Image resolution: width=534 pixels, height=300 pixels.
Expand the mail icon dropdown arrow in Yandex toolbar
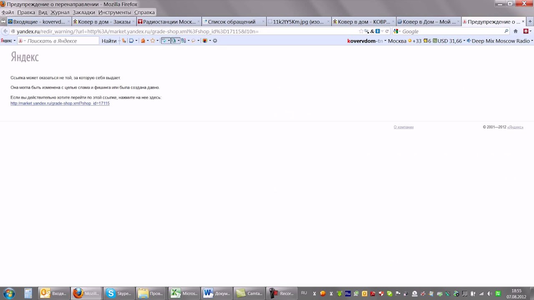(x=136, y=41)
